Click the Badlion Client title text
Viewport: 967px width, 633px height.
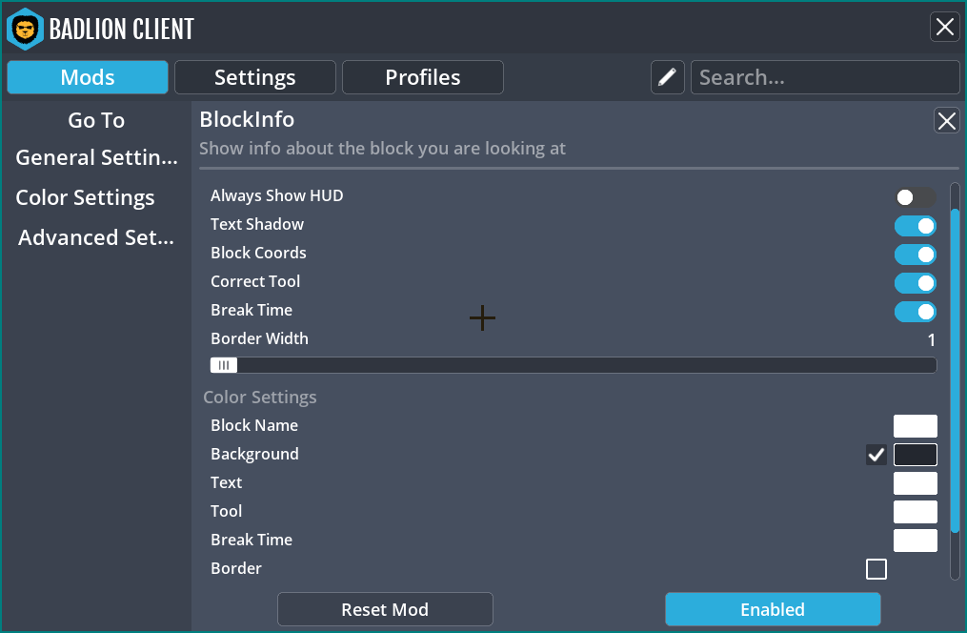122,29
